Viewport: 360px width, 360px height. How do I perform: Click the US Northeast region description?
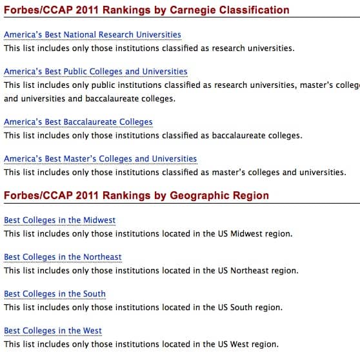152,271
